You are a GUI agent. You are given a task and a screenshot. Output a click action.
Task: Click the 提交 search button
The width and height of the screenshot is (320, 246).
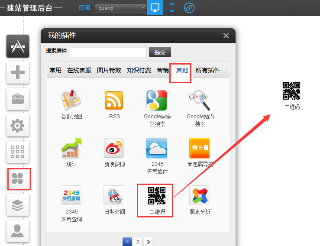[160, 52]
